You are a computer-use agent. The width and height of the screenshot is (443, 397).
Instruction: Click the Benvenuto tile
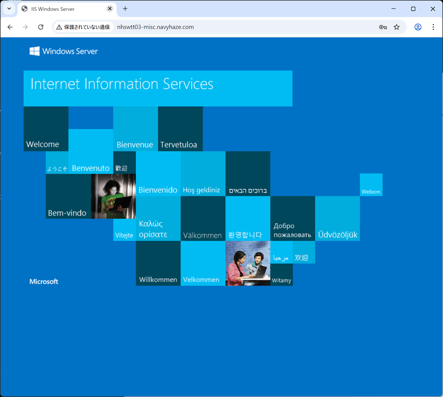coord(91,151)
